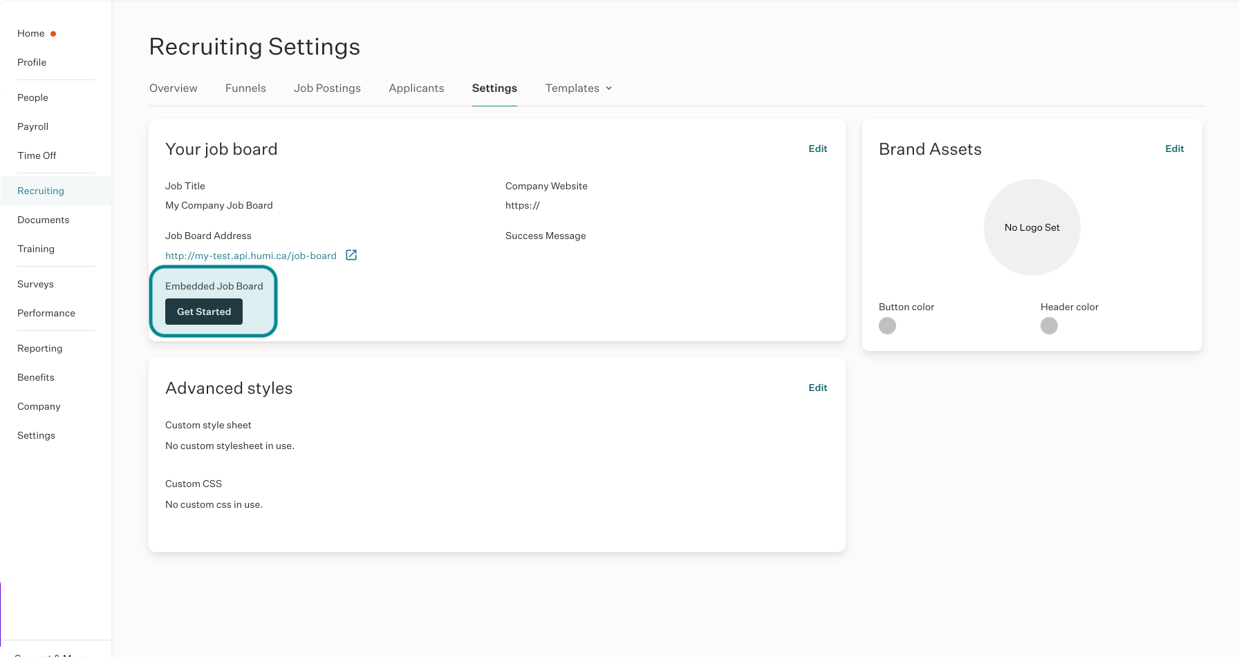Open Documents from the sidebar
The width and height of the screenshot is (1239, 657).
(44, 220)
